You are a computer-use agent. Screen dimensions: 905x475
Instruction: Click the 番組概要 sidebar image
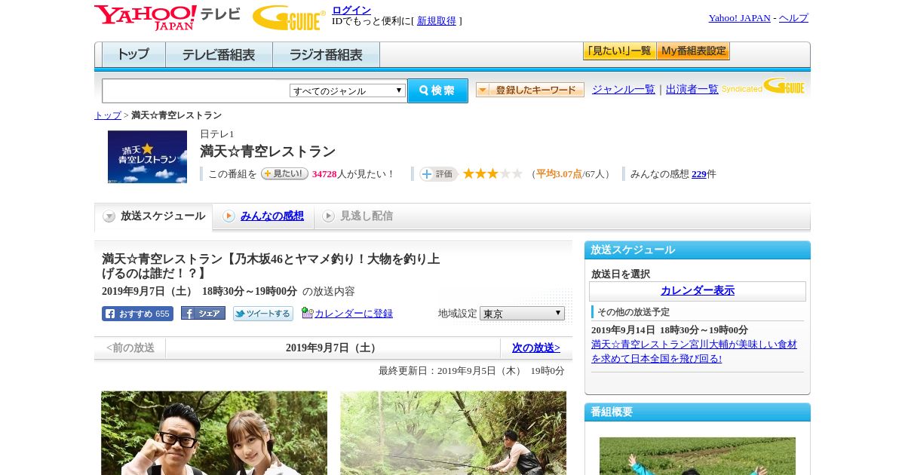[698, 456]
